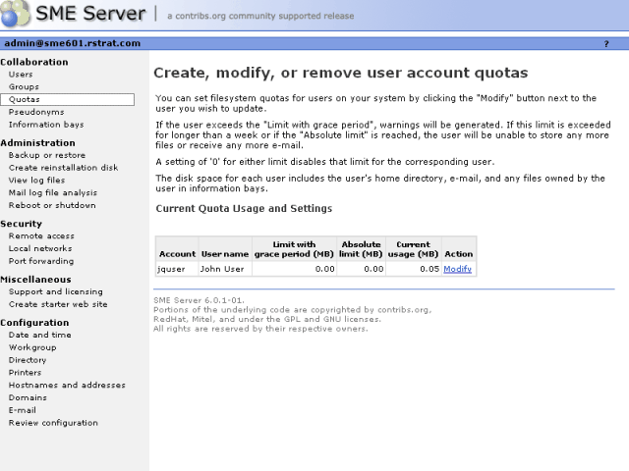This screenshot has width=629, height=471.
Task: Open Create reinstallation disk
Action: click(63, 168)
